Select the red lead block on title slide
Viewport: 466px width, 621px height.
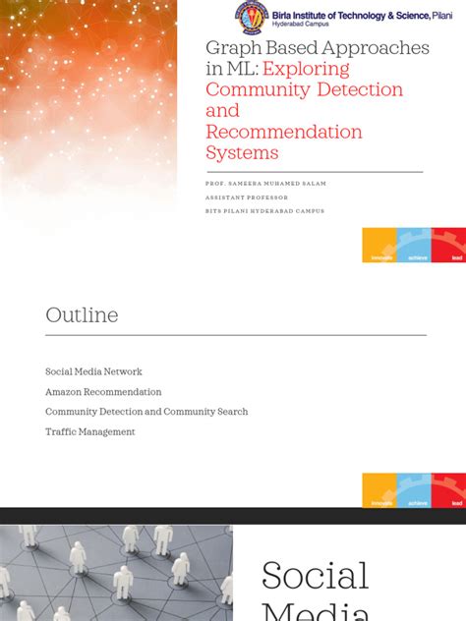point(448,245)
